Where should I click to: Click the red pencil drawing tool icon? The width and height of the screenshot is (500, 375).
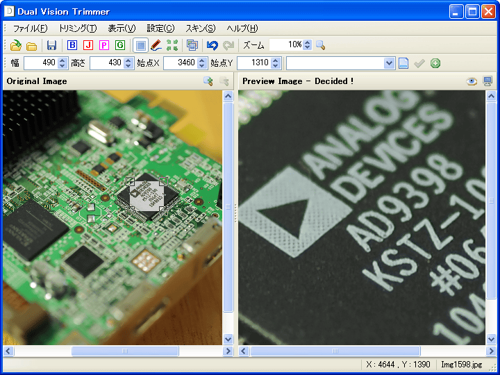click(x=156, y=45)
